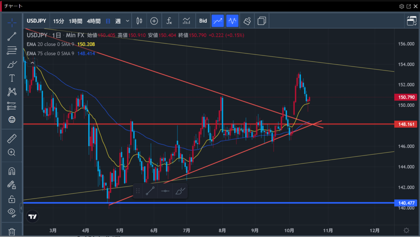Toggle magnet mode for drawings

coord(12,172)
